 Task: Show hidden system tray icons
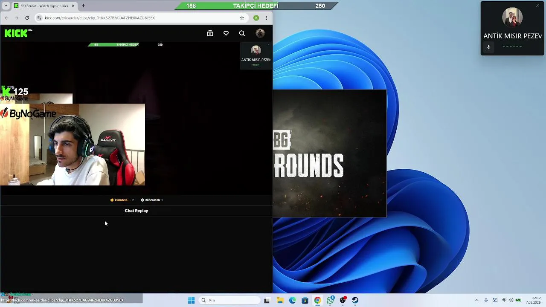[x=477, y=300]
